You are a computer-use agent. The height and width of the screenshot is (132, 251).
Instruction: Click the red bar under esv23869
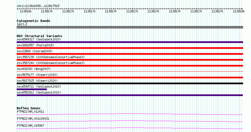[x=130, y=54]
